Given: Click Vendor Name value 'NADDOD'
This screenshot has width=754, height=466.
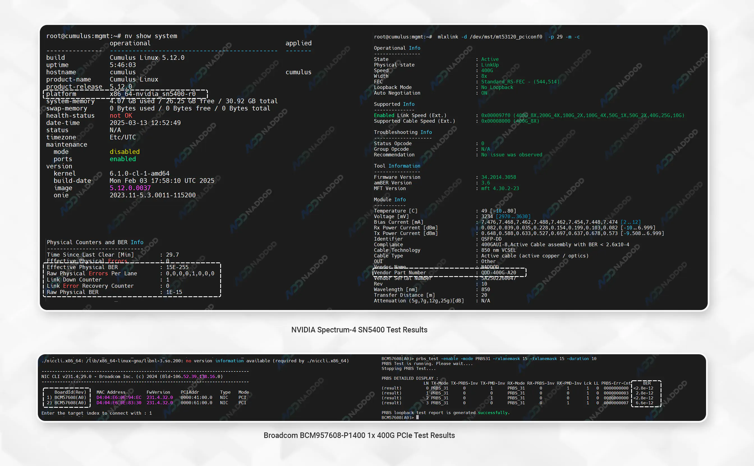Looking at the screenshot, I should click(x=490, y=267).
